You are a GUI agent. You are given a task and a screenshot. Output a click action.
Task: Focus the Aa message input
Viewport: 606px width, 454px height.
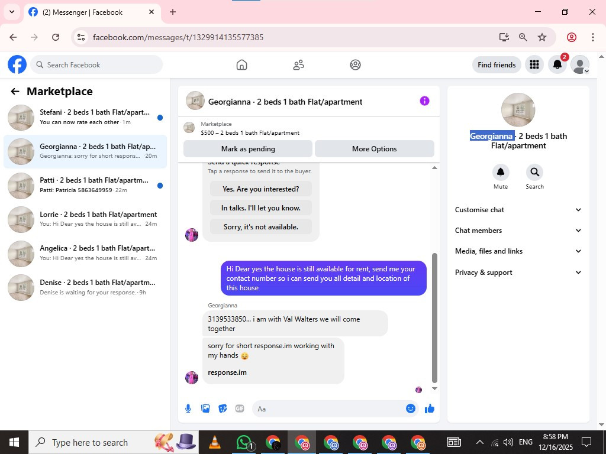point(335,408)
